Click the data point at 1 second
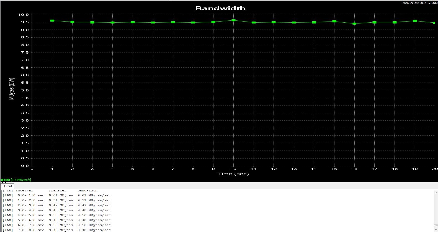Screen dimensions: 438x232 click(x=52, y=21)
